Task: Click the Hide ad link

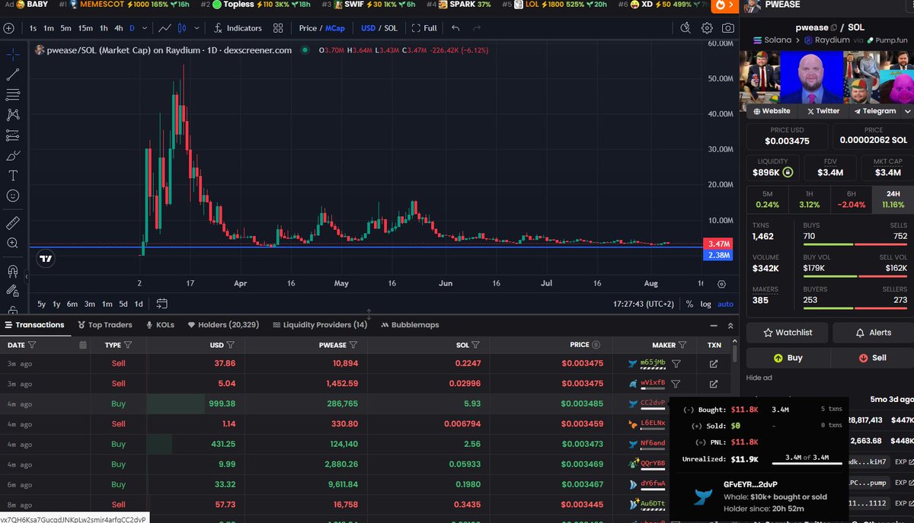Action: [759, 378]
